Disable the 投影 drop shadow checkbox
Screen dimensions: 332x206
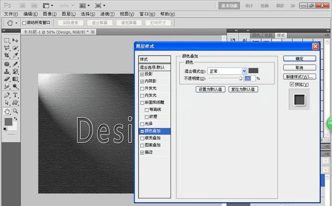coord(142,74)
